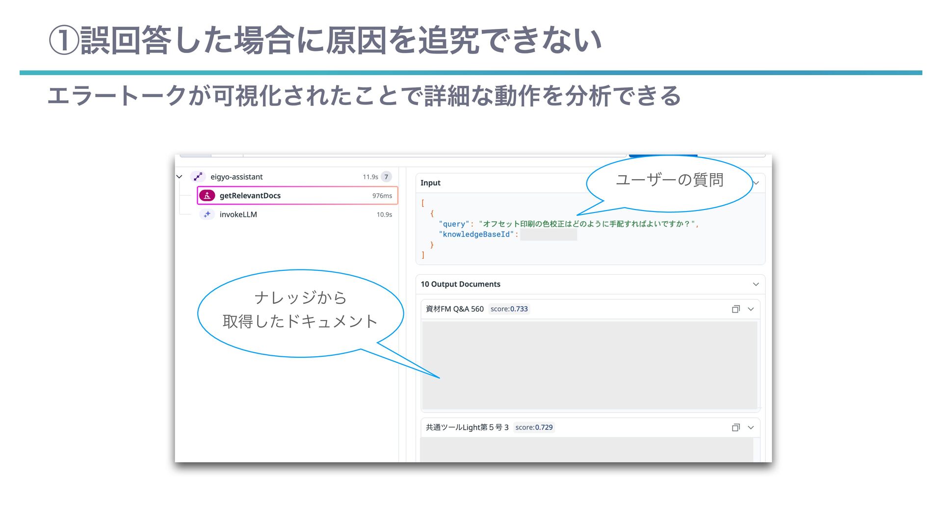Click the 10 Output Documents heading
Screen dimensions: 942x530
(460, 284)
